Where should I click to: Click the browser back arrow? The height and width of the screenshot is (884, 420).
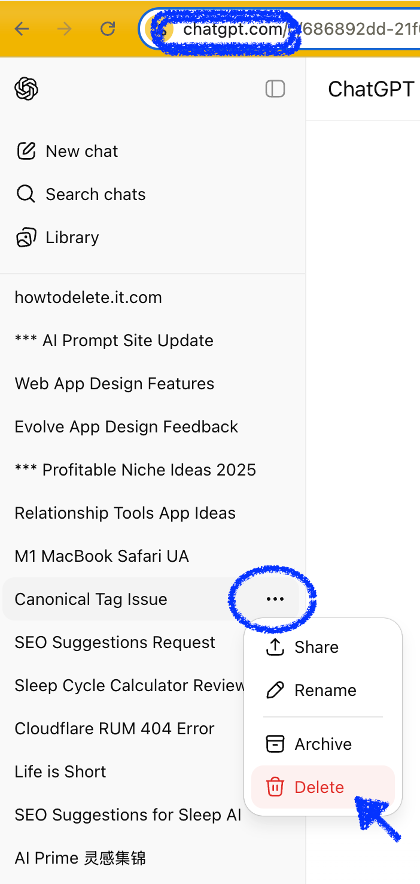point(22,29)
